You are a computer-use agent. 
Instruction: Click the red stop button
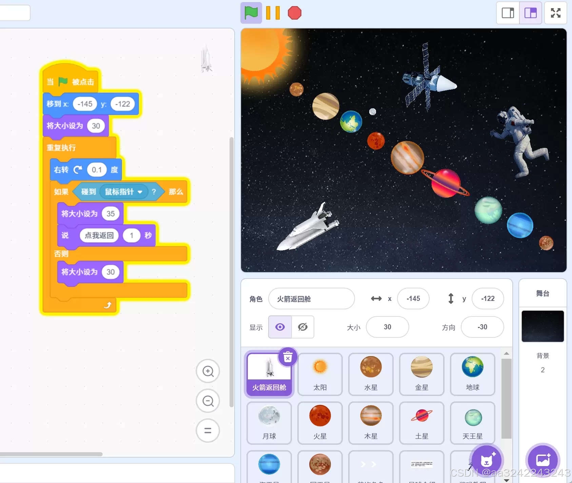[294, 13]
